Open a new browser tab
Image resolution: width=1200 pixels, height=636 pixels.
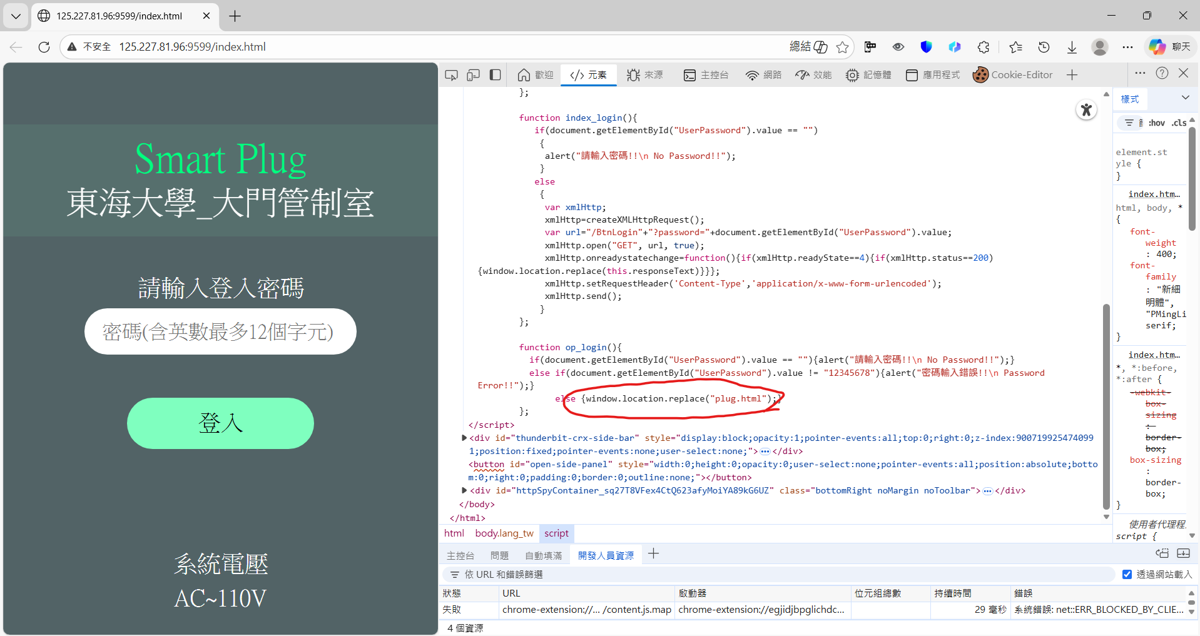pos(235,16)
